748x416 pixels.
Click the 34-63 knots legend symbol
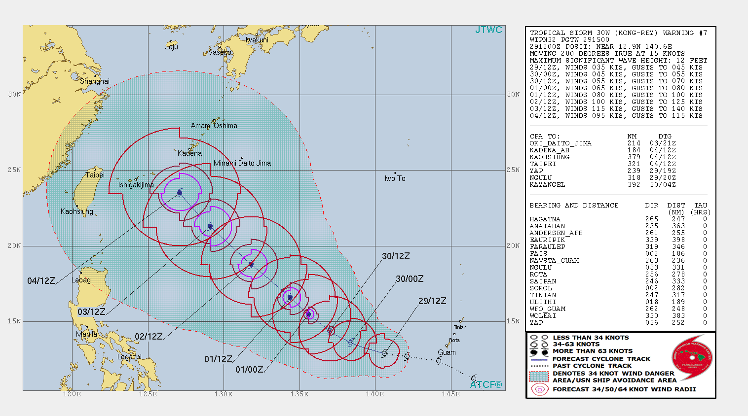(x=538, y=345)
